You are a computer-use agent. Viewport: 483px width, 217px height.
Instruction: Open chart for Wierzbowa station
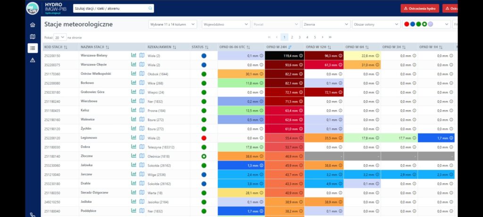[133, 101]
